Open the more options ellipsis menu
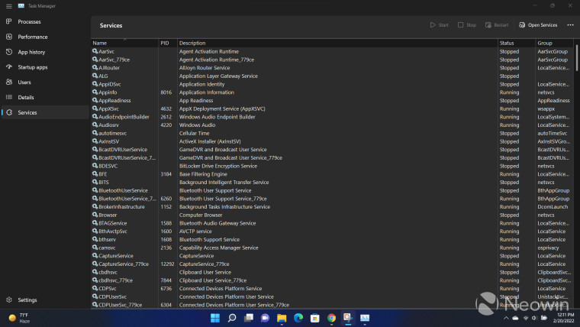 coord(570,24)
